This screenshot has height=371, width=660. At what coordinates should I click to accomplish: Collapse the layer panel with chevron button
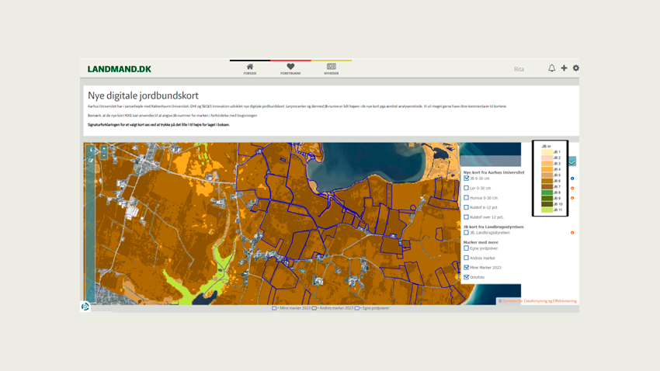click(572, 162)
